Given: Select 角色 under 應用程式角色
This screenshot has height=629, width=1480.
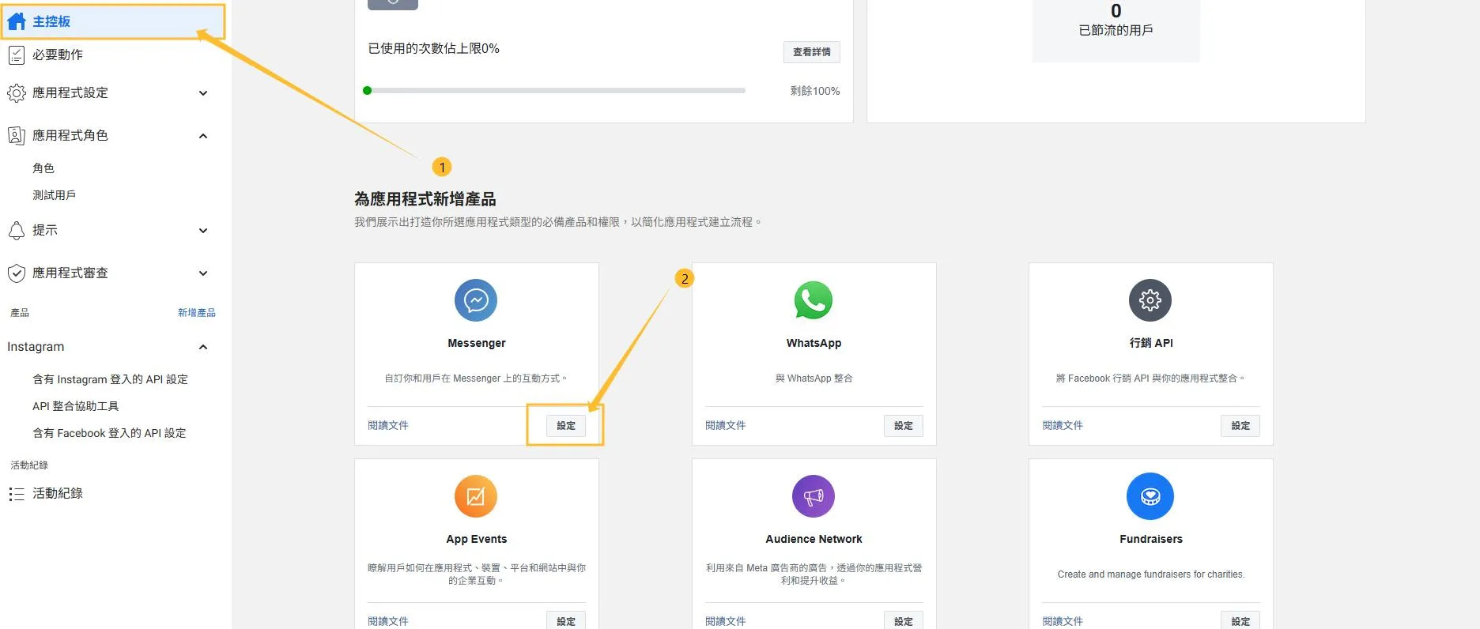Looking at the screenshot, I should (x=43, y=168).
